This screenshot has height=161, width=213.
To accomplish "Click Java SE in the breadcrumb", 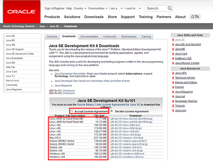I will [54, 26].
